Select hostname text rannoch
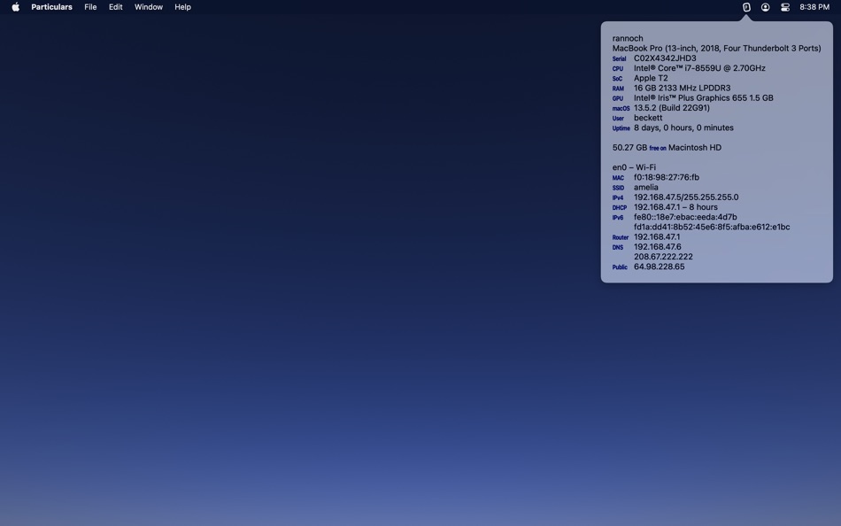Image resolution: width=841 pixels, height=526 pixels. [628, 38]
